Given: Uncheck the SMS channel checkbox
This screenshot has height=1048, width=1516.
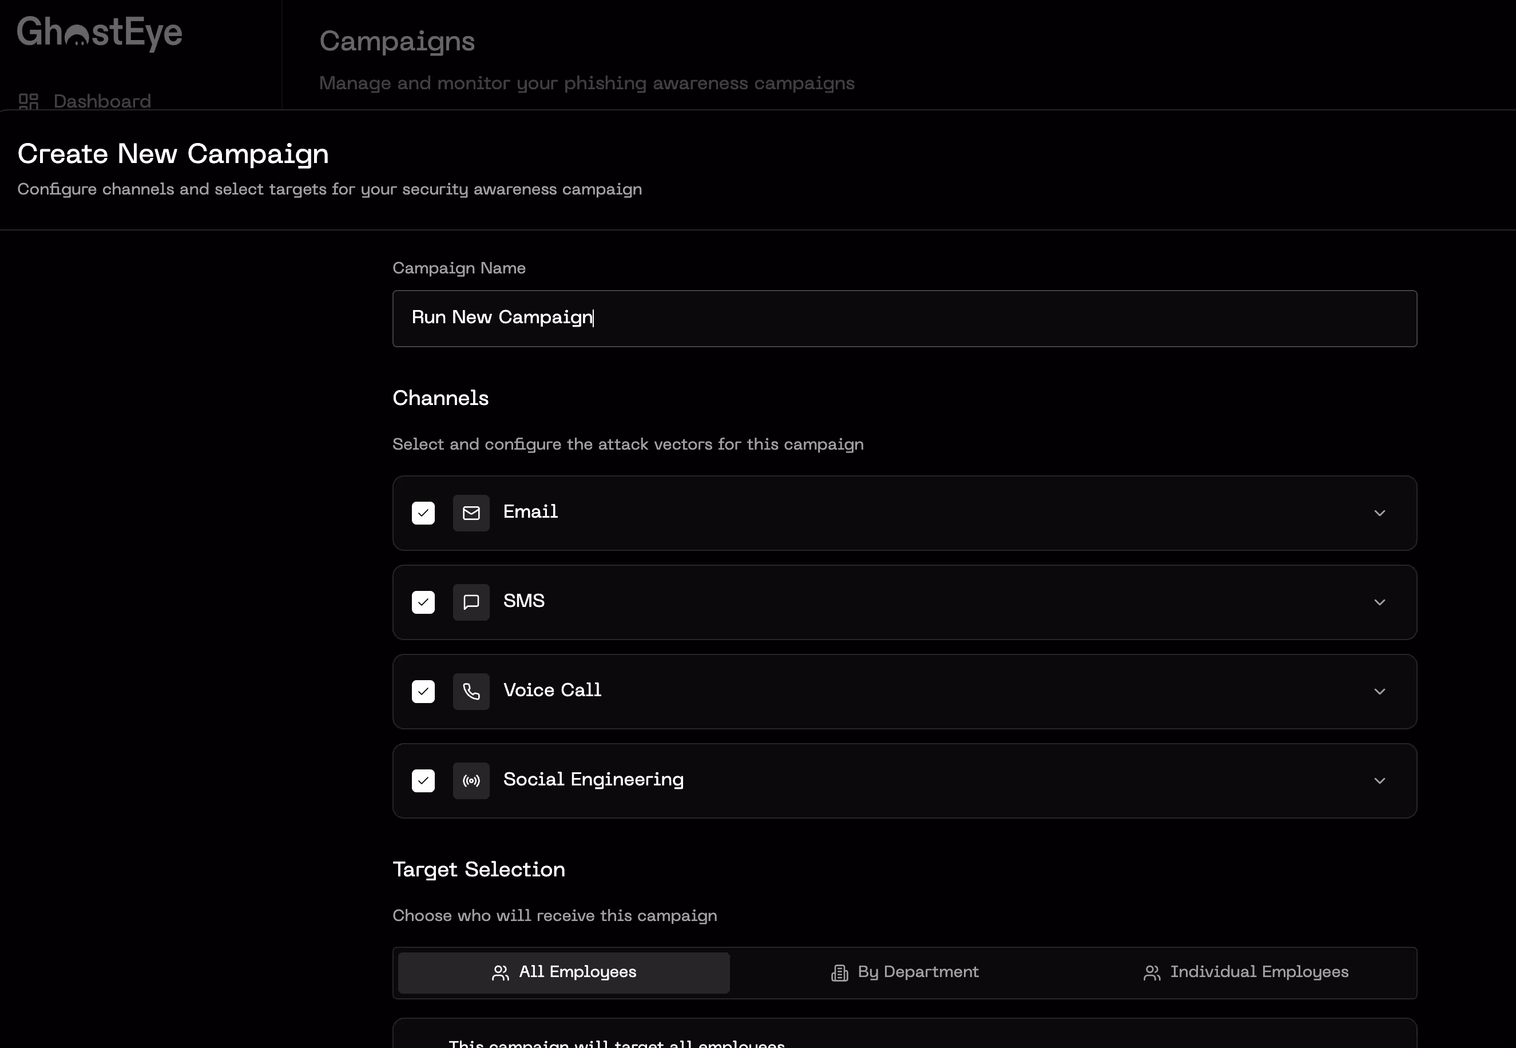Looking at the screenshot, I should (423, 602).
